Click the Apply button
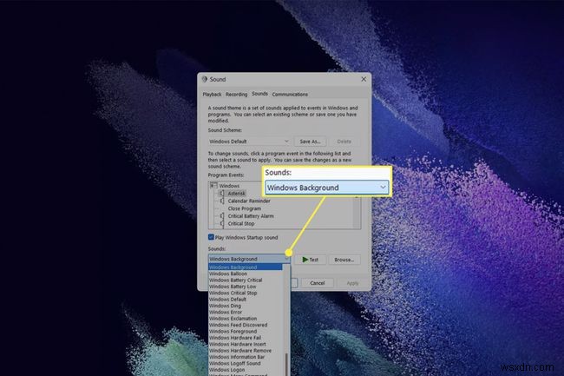 click(352, 283)
